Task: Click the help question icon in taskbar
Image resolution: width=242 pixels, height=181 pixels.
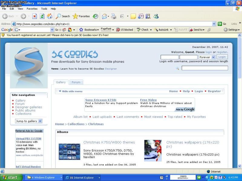Action: click(x=162, y=178)
